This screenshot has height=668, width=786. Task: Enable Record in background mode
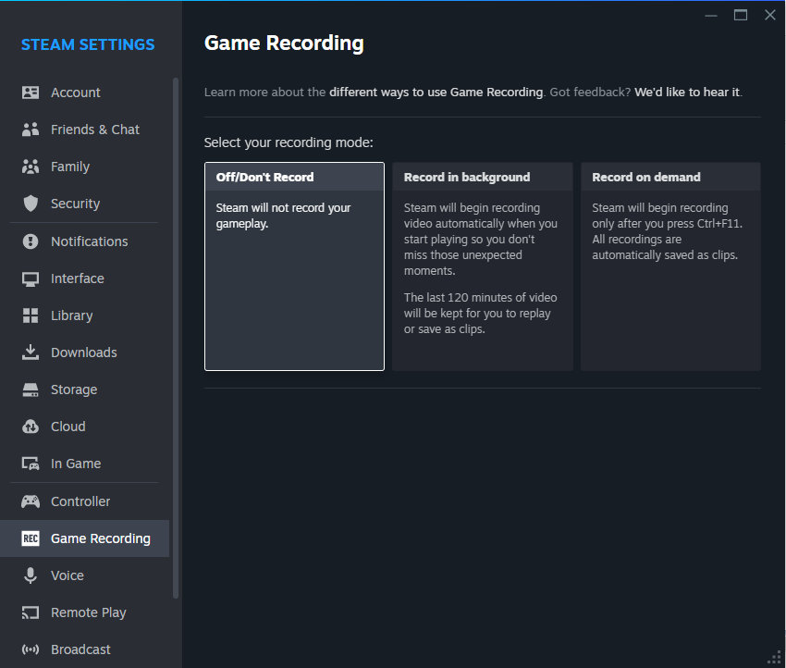482,266
